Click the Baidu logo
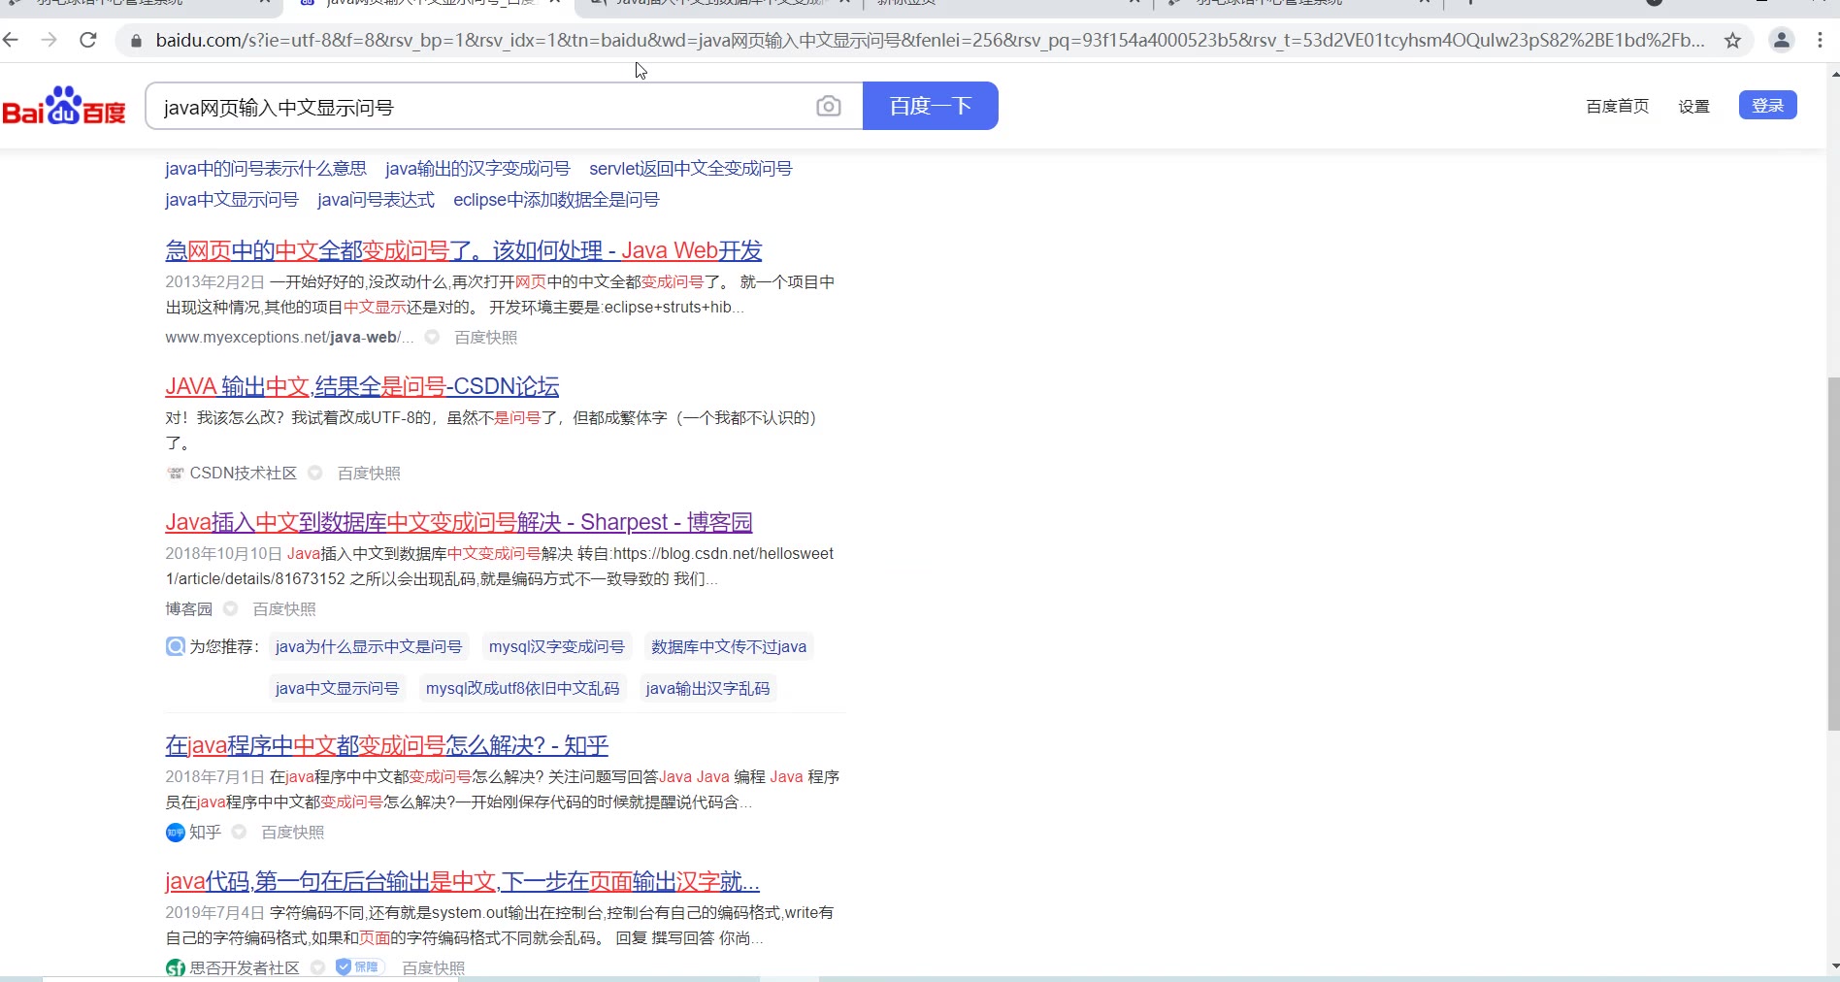The image size is (1840, 982). 64,106
